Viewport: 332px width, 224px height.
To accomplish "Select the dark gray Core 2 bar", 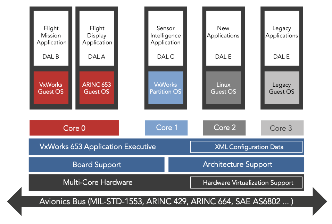I will coord(224,128).
